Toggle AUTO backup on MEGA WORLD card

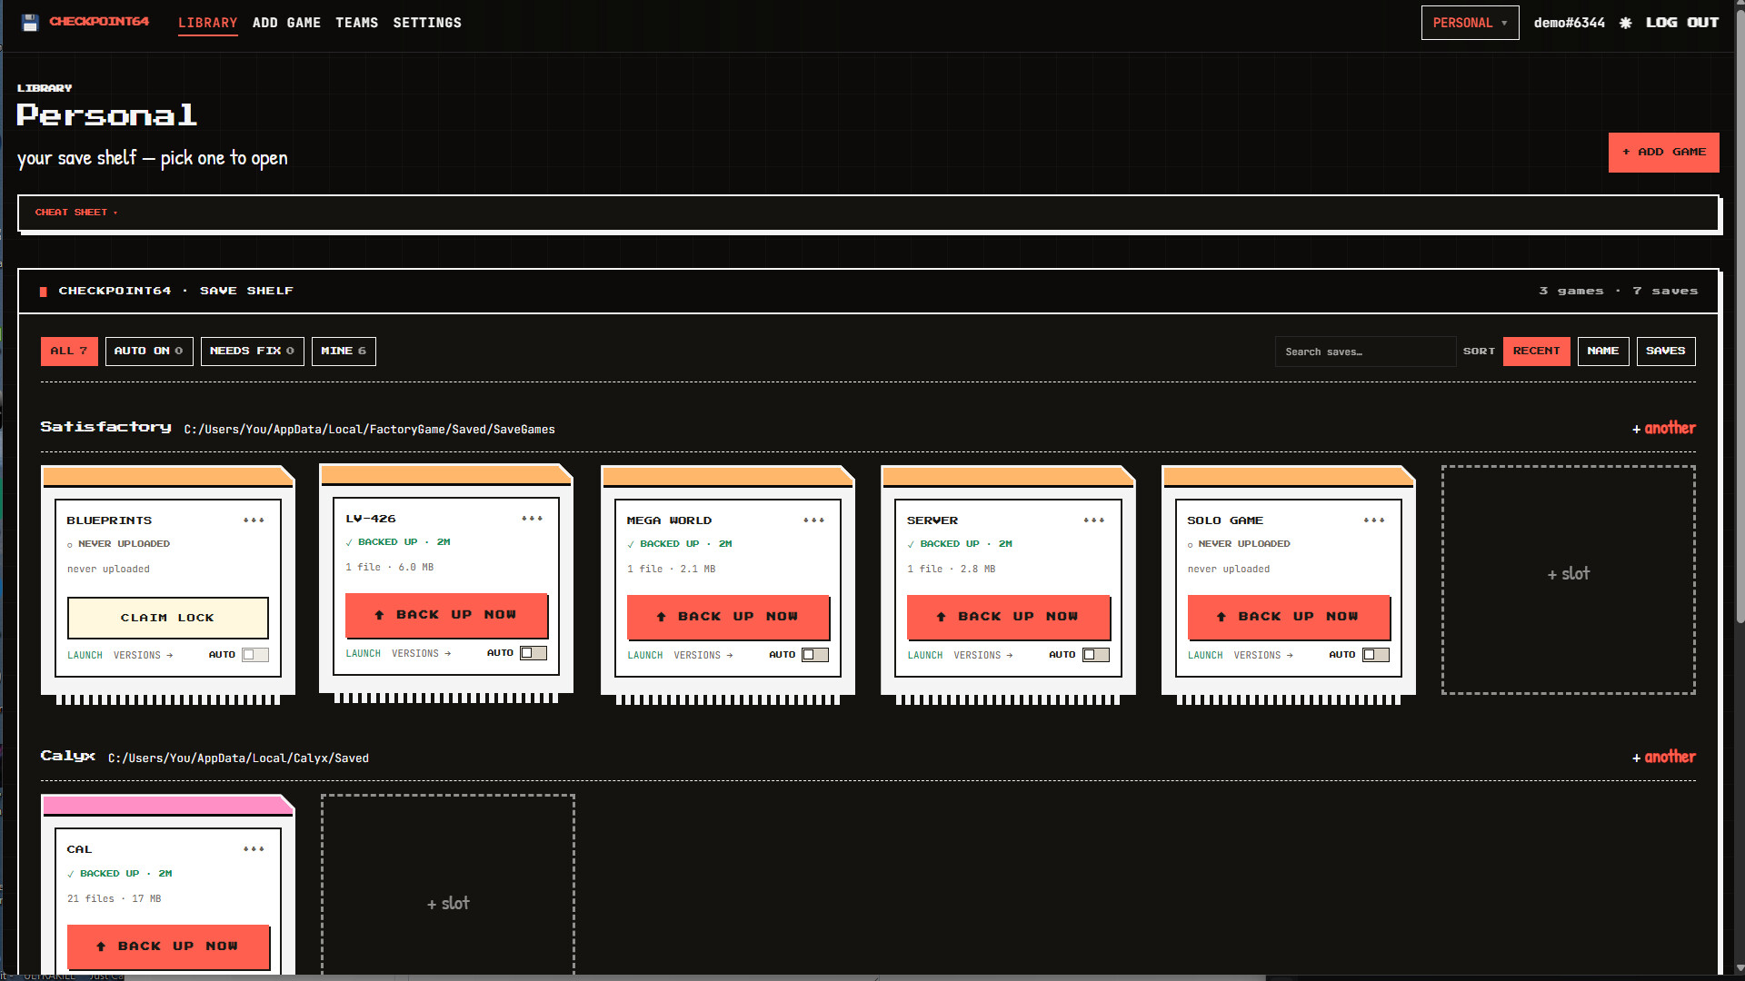815,655
